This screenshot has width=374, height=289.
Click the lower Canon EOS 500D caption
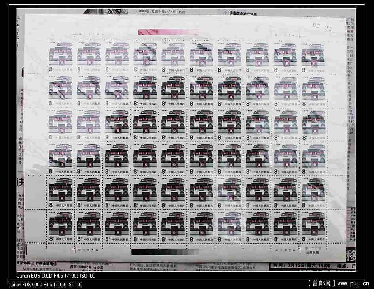(x=45, y=284)
